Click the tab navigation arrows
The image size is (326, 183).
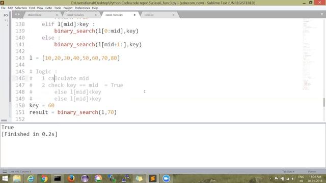17,14
